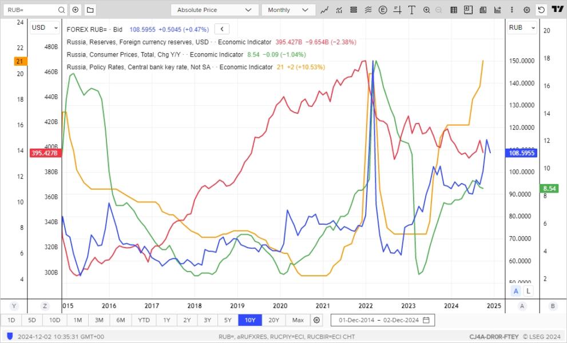Select the 2Y range tab
Viewport: 567px width, 343px height.
(x=187, y=320)
